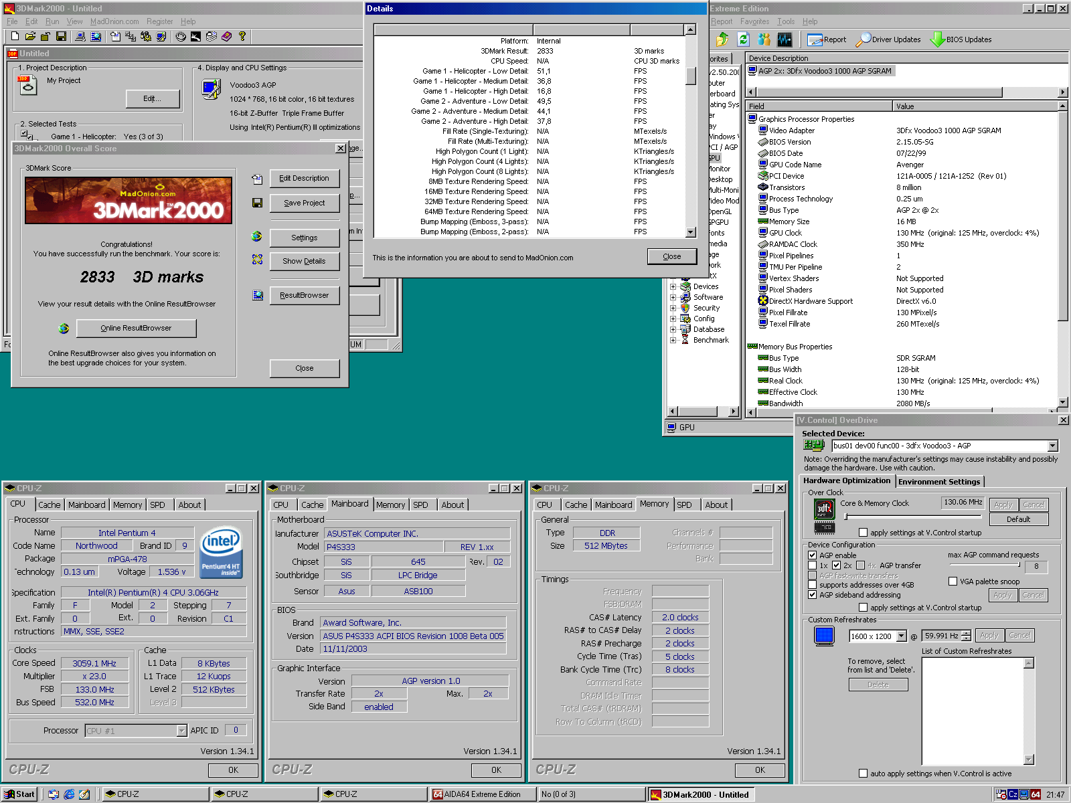Click the purple help book icon in 3DMark2000
Image resolution: width=1071 pixels, height=803 pixels.
227,36
